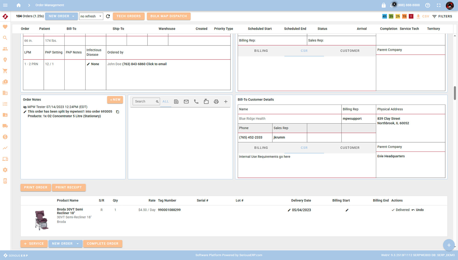
Task: Toggle the 4h time filter badge
Action: (384, 16)
